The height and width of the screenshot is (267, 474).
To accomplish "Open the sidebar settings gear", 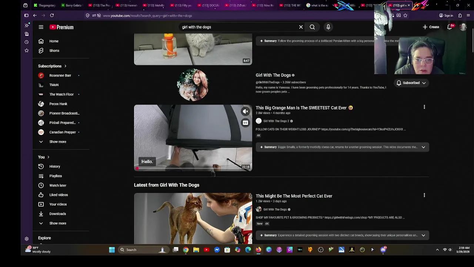I will (x=27, y=239).
